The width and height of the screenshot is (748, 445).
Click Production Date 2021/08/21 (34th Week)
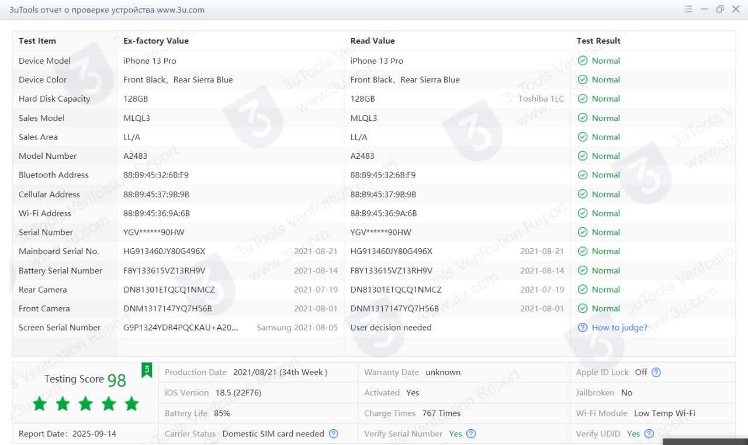point(280,372)
